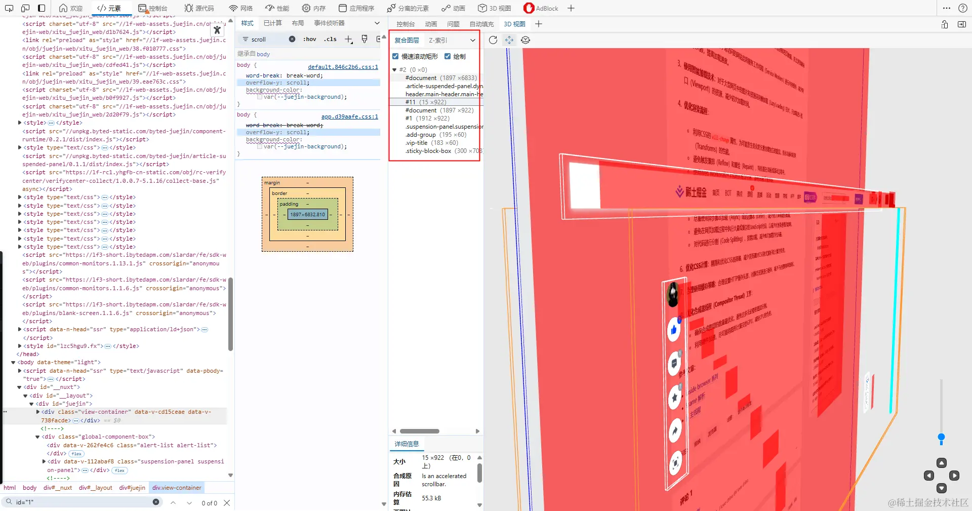Pan the 3D view down with arrow button

(942, 488)
